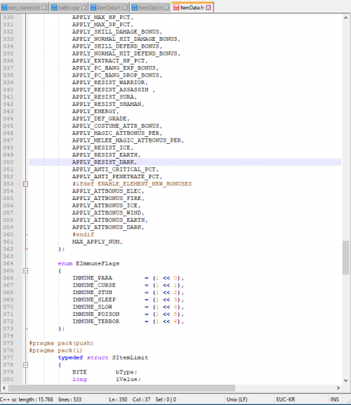351x405 pixels.
Task: Click the vertical scrollbar thumb
Action: pyautogui.click(x=345, y=258)
